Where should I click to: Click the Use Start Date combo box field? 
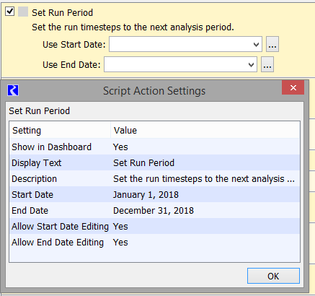tap(185, 44)
